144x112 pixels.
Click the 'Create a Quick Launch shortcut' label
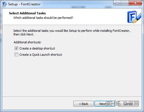pyautogui.click(x=41, y=55)
